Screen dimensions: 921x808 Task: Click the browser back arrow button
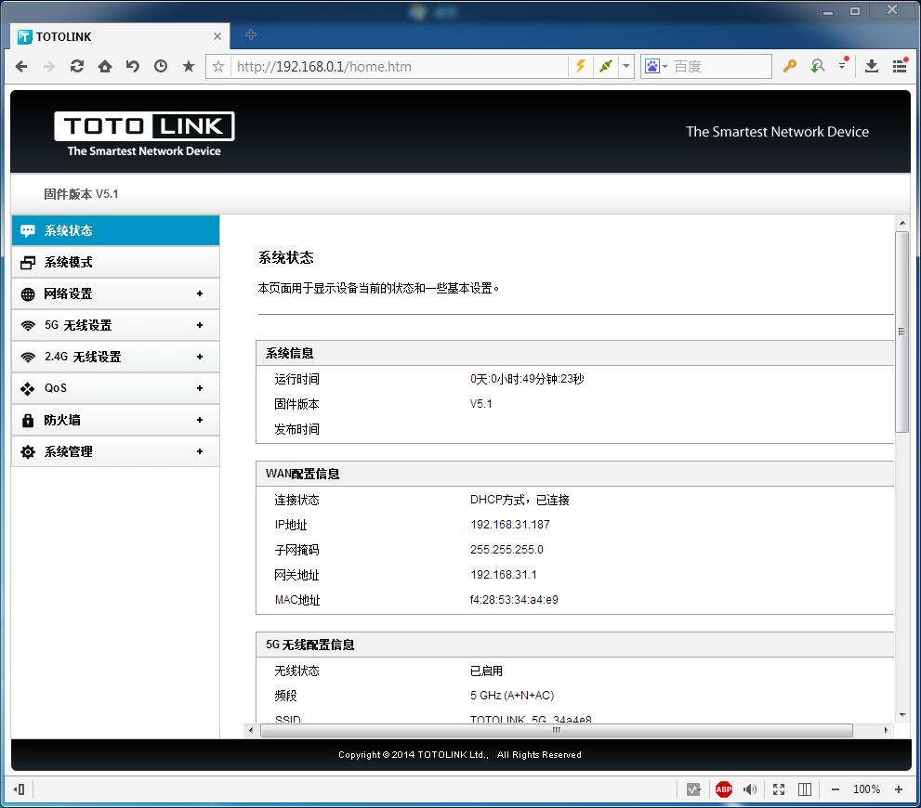click(21, 66)
